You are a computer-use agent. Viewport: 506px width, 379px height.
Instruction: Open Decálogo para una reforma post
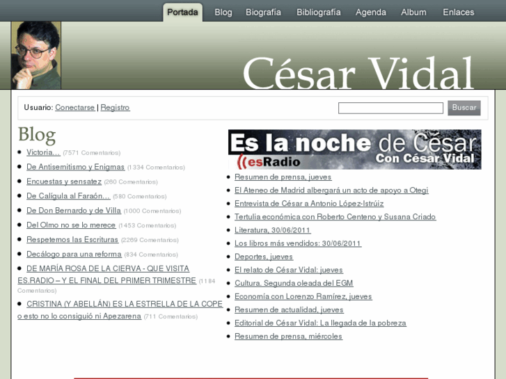[74, 254]
